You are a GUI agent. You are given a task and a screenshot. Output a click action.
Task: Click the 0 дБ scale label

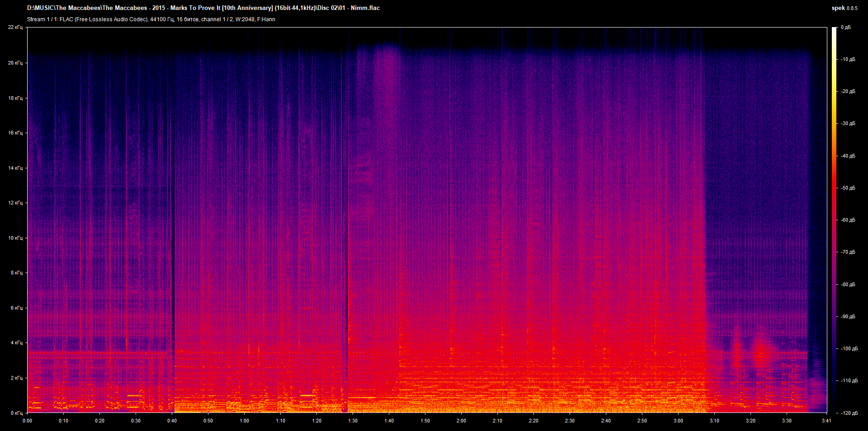[x=845, y=28]
